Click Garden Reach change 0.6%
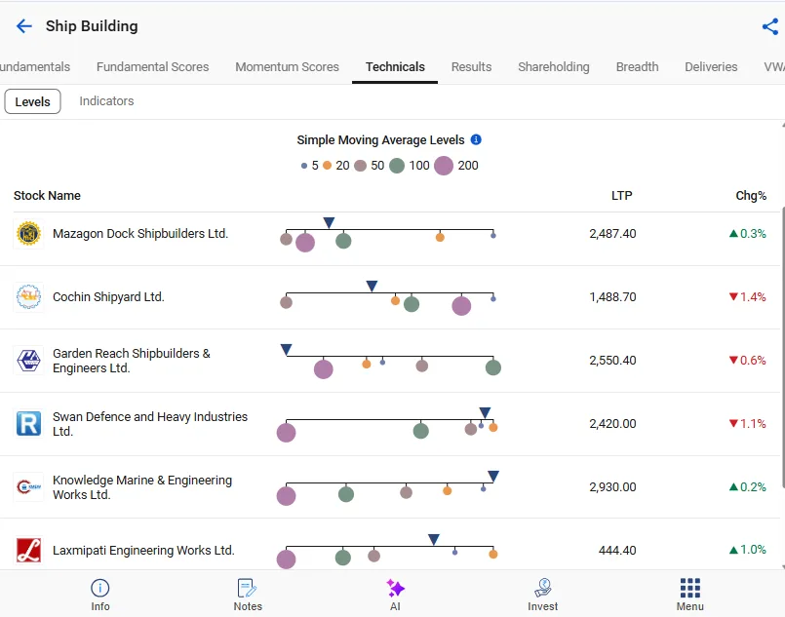The height and width of the screenshot is (617, 785). tap(747, 361)
